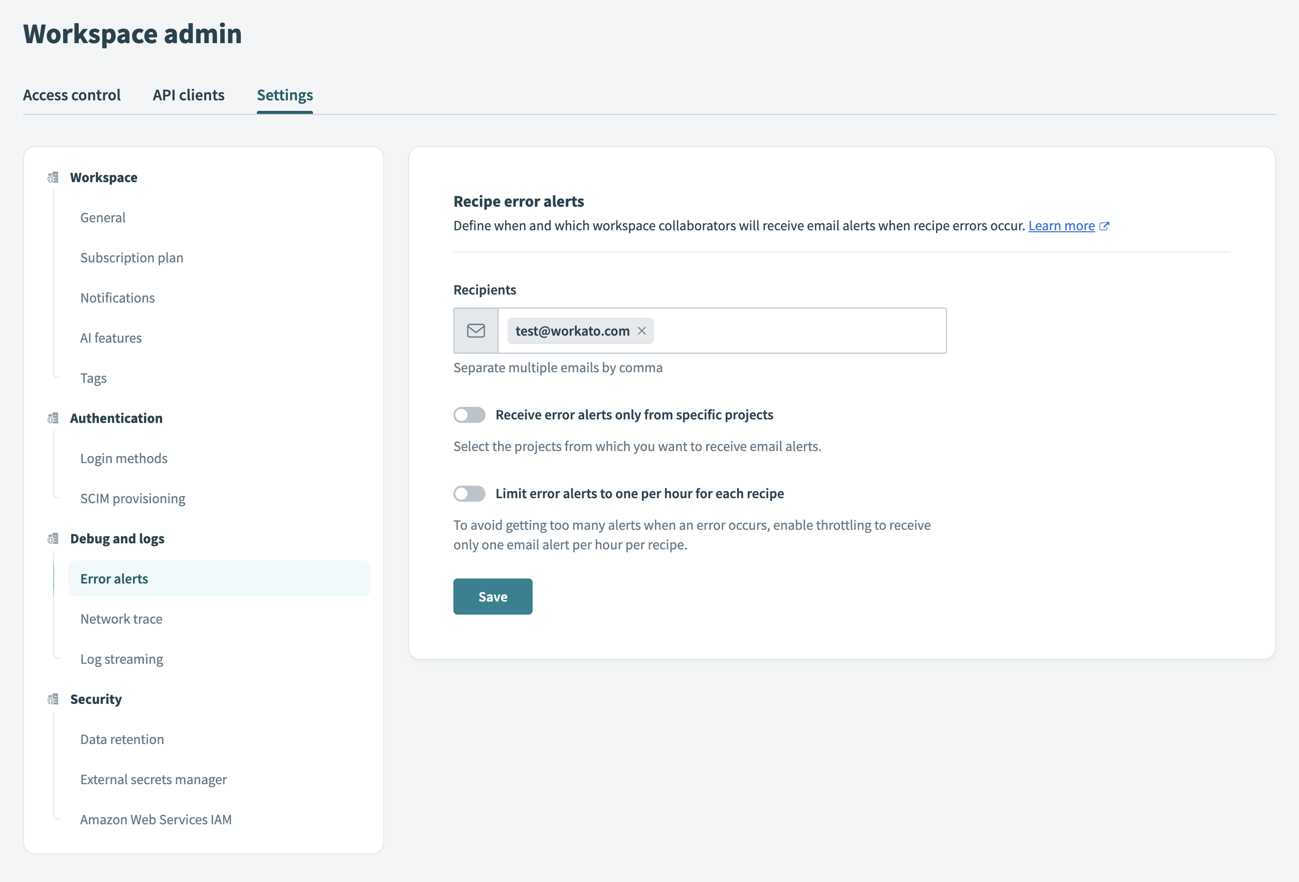Select the Settings tab

284,95
